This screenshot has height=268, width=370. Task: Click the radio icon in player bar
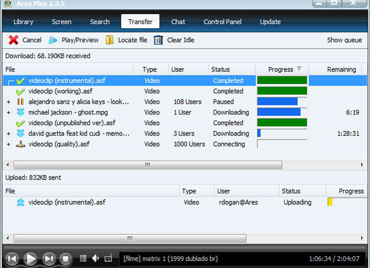(x=108, y=259)
